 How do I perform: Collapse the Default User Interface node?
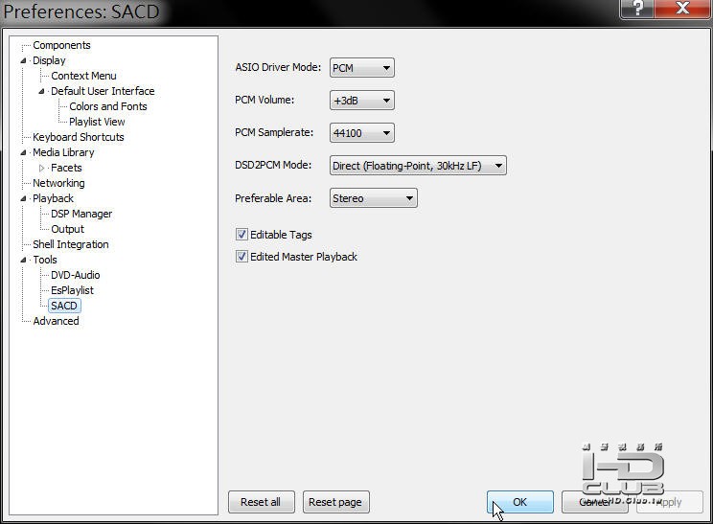[41, 91]
